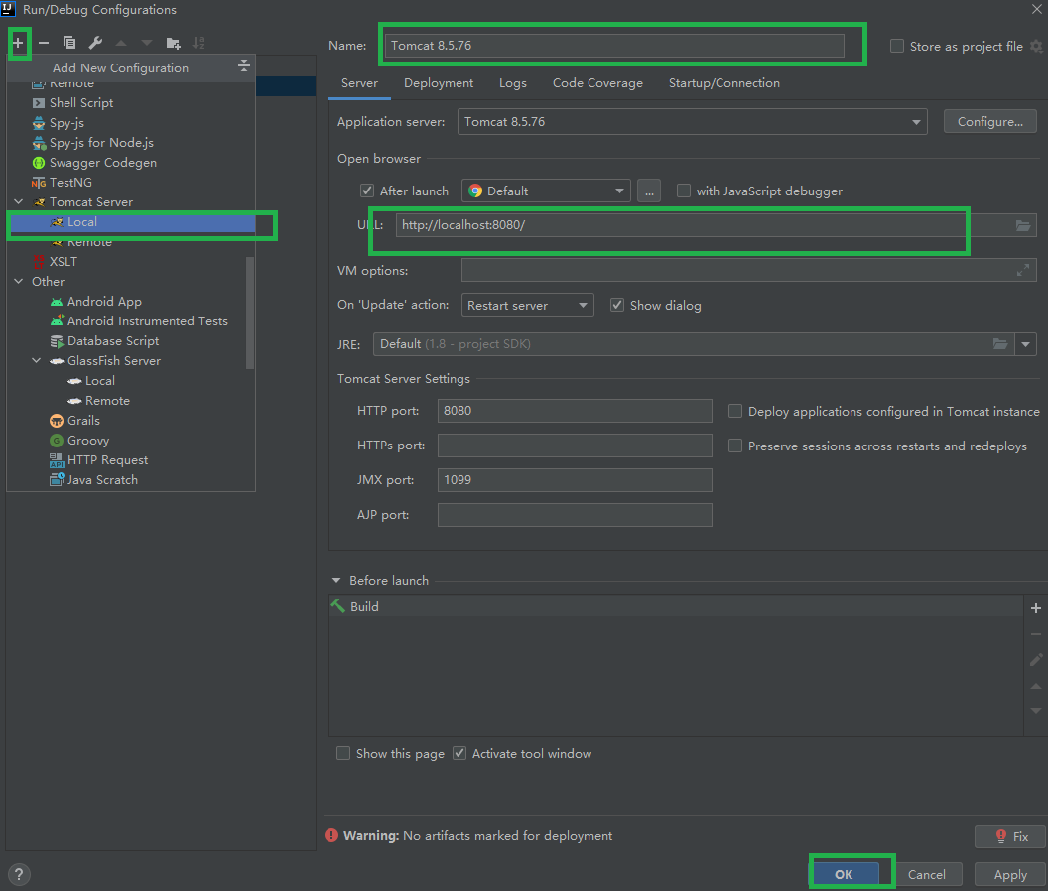The image size is (1048, 891).
Task: Click the expand icon in VM options field
Action: [x=1023, y=270]
